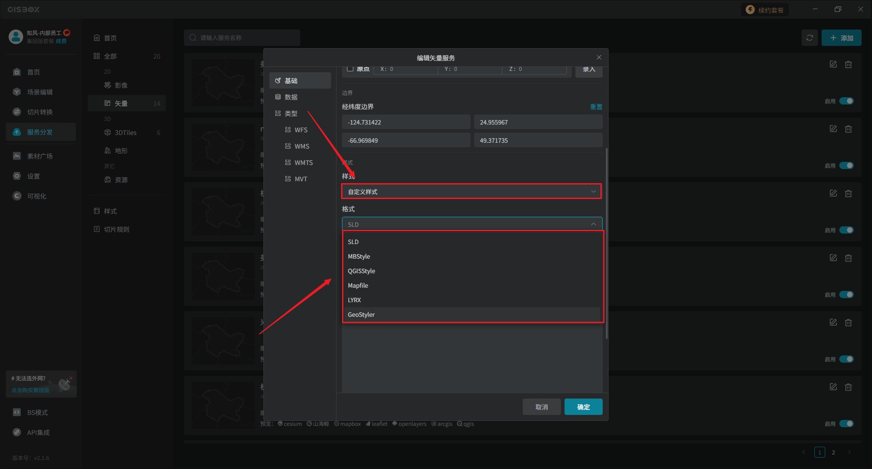
Task: Open the 3DTiles category in sidebar
Action: click(x=125, y=133)
